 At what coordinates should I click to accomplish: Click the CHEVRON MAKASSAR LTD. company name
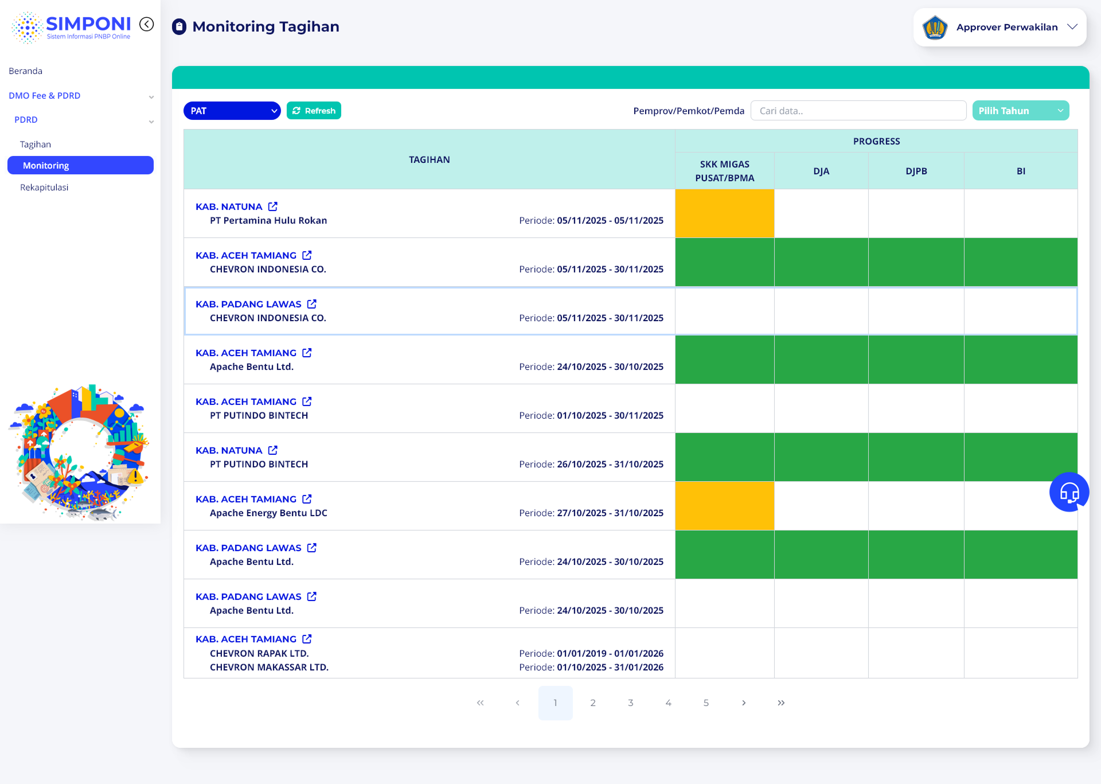(269, 667)
